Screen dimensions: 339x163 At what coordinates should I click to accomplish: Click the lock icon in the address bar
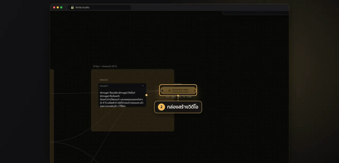tap(72, 7)
